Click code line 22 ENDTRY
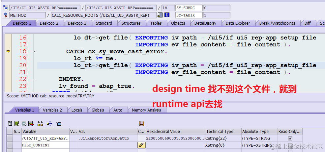This screenshot has height=152, width=325. coord(72,79)
